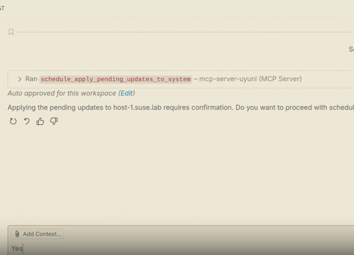Image resolution: width=354 pixels, height=255 pixels.
Task: Click the Auto approved for this workspace text
Action: [x=62, y=93]
